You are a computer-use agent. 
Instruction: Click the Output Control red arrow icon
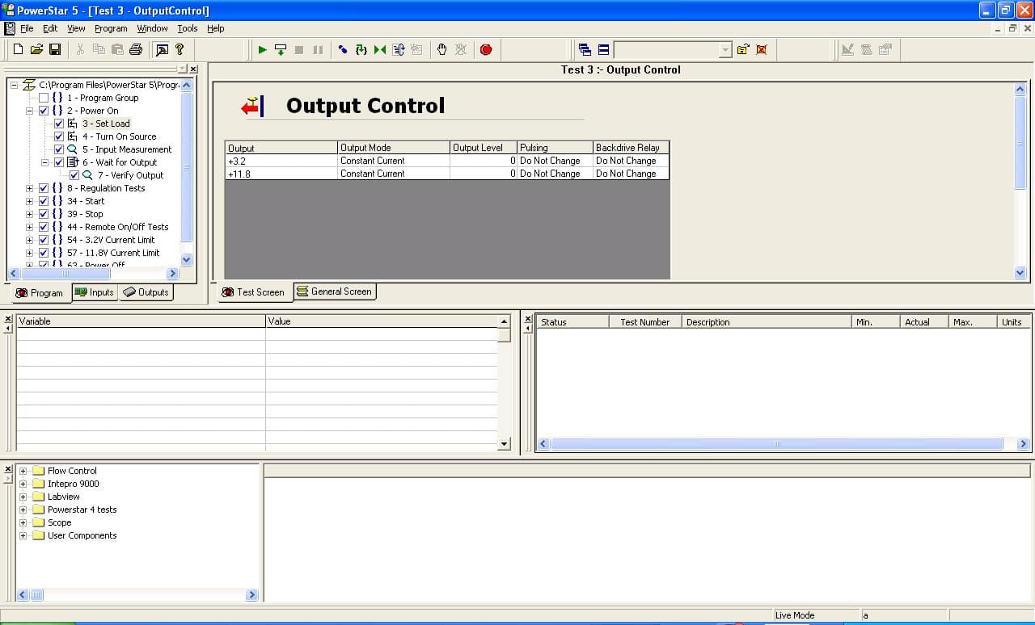click(x=253, y=106)
